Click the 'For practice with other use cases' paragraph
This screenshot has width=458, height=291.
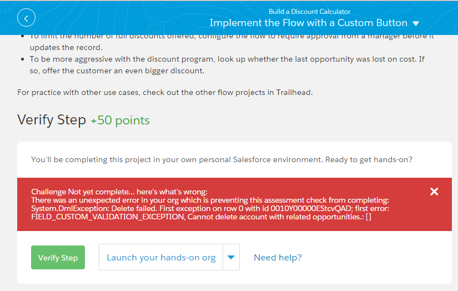tap(165, 92)
